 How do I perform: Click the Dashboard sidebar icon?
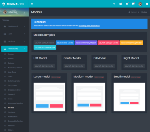(x=5, y=26)
